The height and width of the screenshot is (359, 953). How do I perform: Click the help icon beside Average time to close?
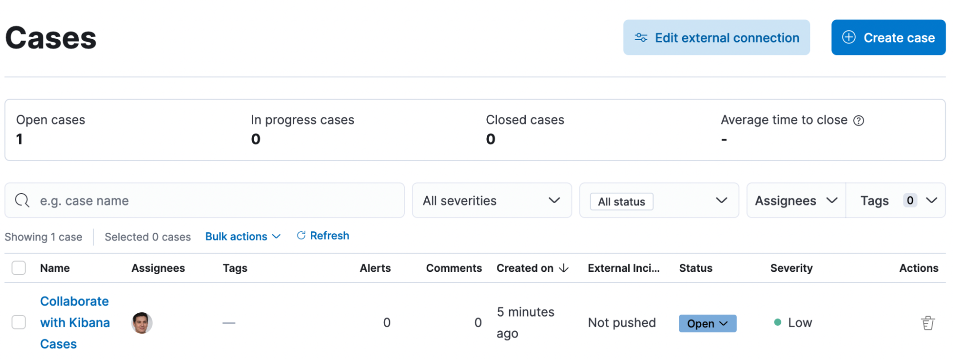pyautogui.click(x=858, y=121)
